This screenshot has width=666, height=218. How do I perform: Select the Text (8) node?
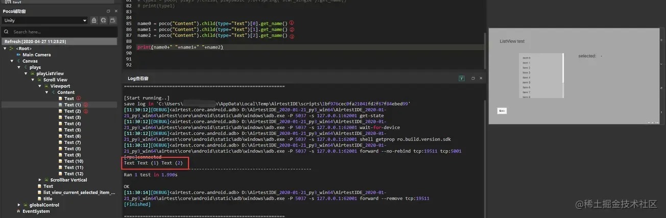click(73, 149)
